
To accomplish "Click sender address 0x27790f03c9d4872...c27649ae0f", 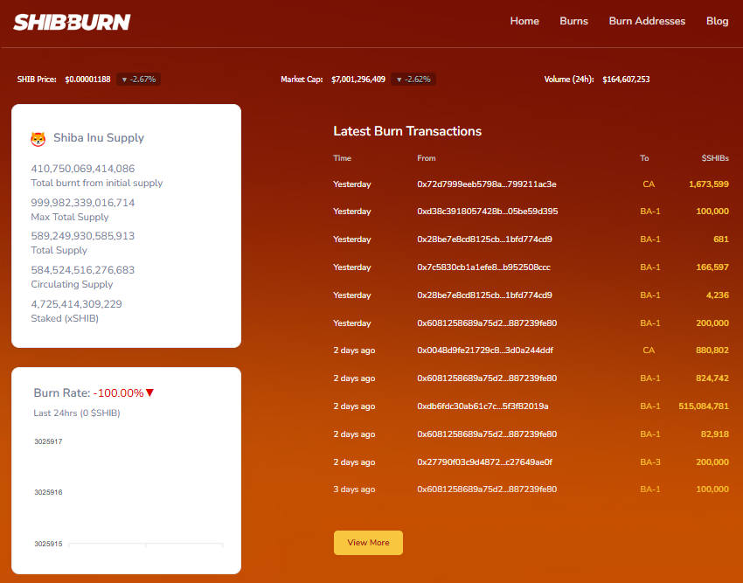I will [x=484, y=462].
